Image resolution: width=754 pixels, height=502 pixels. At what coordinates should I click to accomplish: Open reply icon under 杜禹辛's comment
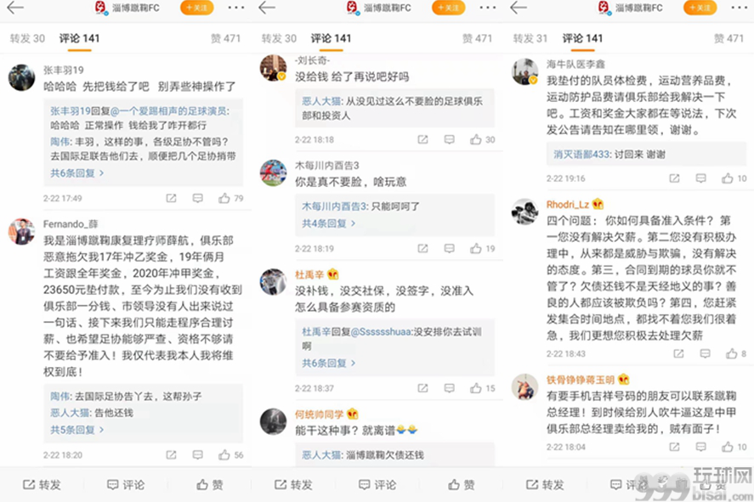pos(449,387)
